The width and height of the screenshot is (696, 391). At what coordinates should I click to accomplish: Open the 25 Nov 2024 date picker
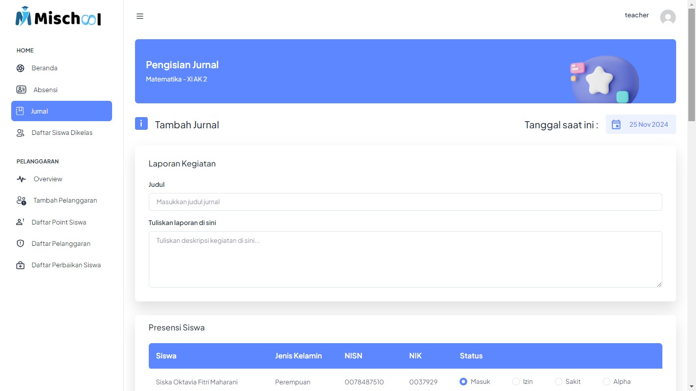click(648, 125)
